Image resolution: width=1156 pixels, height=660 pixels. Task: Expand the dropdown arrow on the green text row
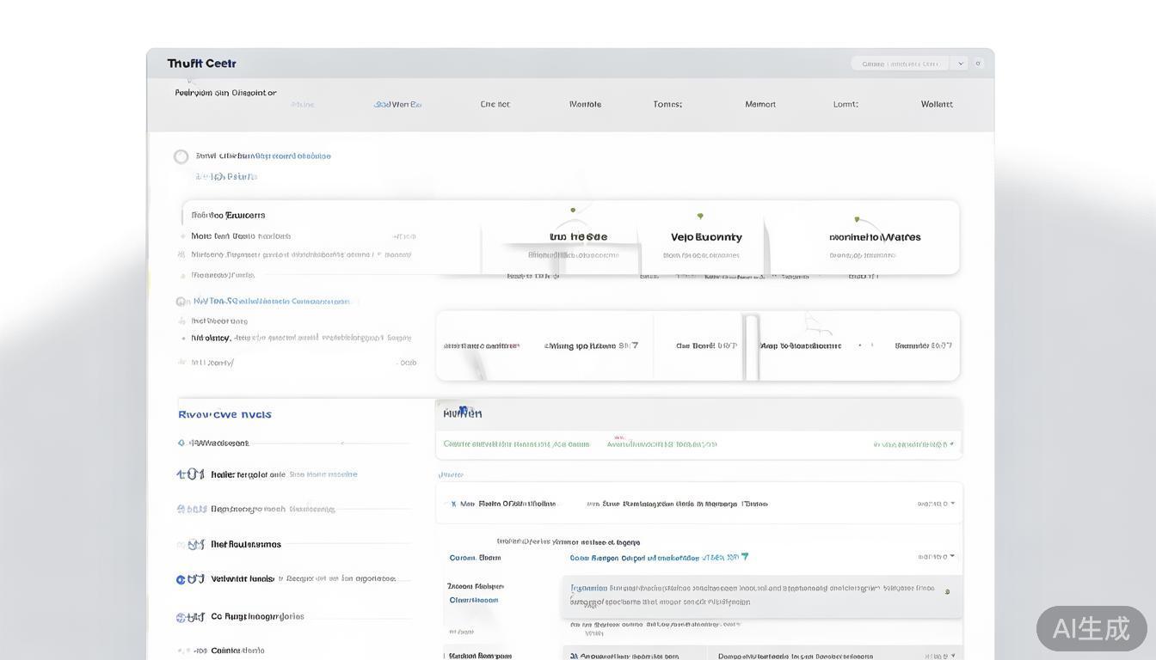pyautogui.click(x=952, y=444)
